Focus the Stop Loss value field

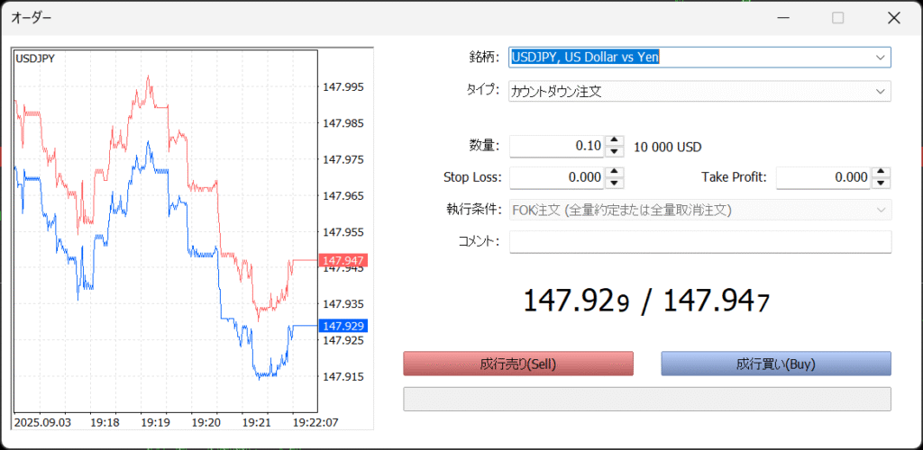[x=556, y=177]
